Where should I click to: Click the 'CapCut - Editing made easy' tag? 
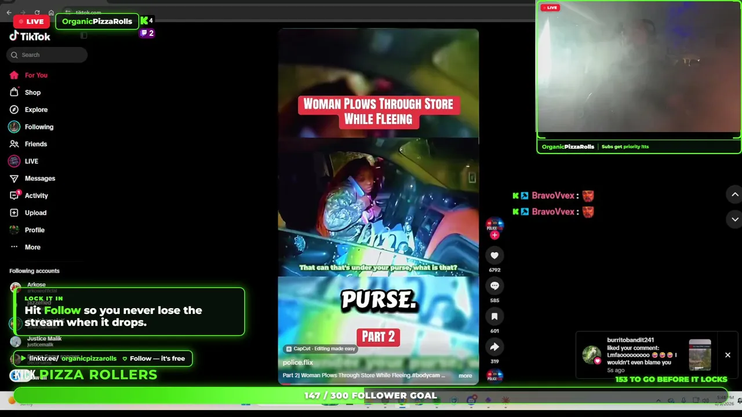320,349
